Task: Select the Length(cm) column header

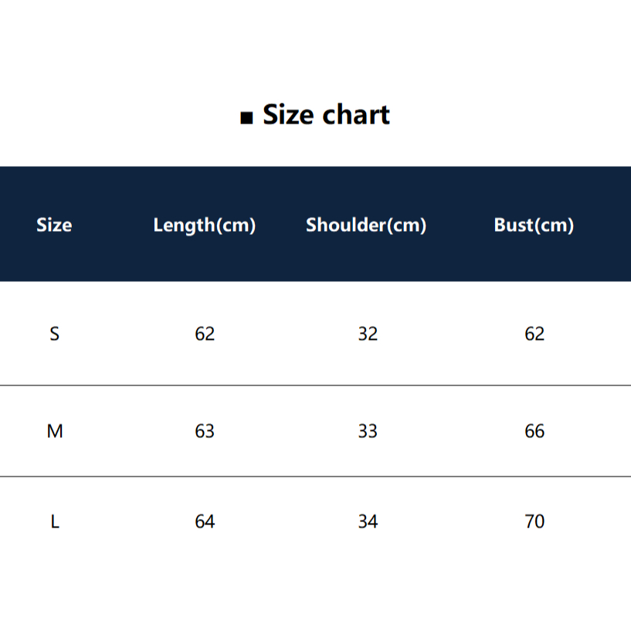Action: pos(205,226)
